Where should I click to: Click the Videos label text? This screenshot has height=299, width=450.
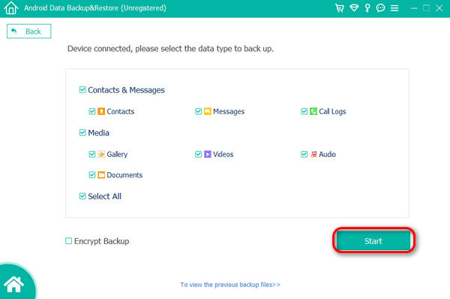click(x=223, y=155)
